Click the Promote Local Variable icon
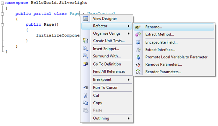 (x=138, y=57)
